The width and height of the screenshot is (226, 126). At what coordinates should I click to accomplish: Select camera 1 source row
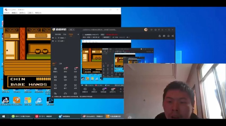click(x=66, y=38)
